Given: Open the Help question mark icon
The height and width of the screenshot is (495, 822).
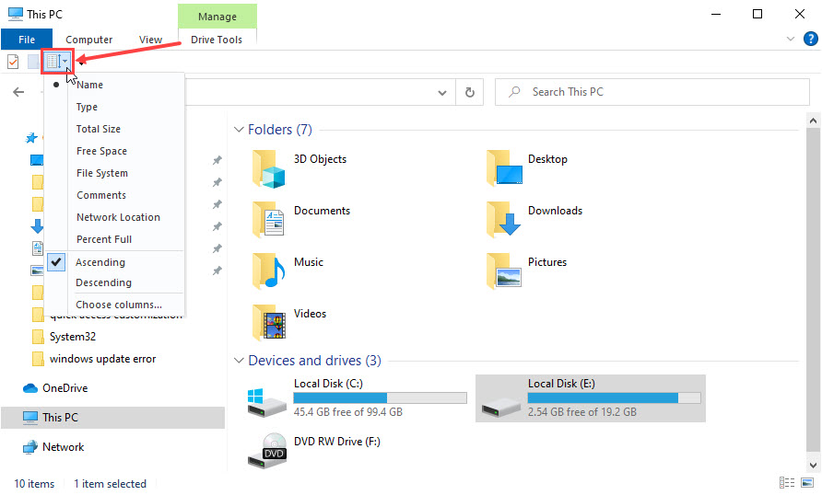Looking at the screenshot, I should [810, 39].
